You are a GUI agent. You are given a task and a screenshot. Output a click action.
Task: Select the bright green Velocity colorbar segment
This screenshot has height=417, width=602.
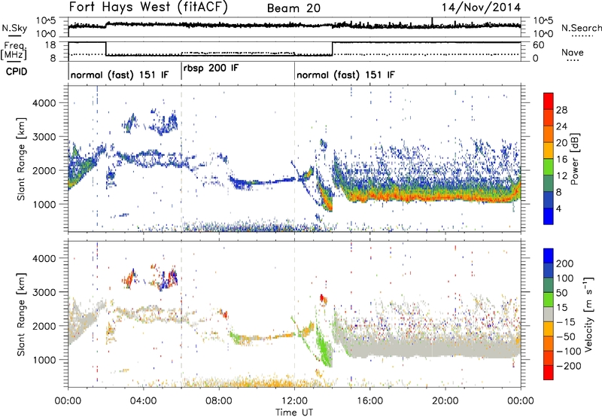[x=549, y=300]
